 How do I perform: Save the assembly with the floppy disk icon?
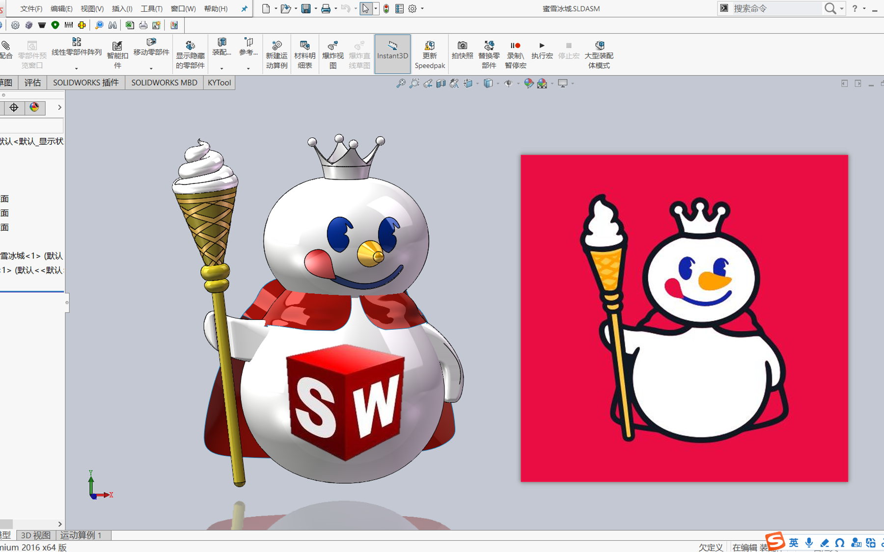[306, 8]
